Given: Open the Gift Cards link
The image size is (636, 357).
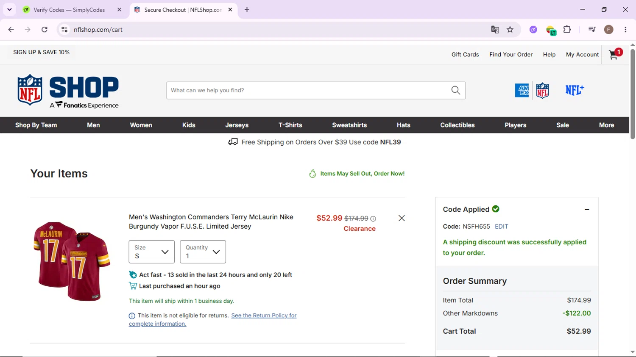Looking at the screenshot, I should [465, 54].
